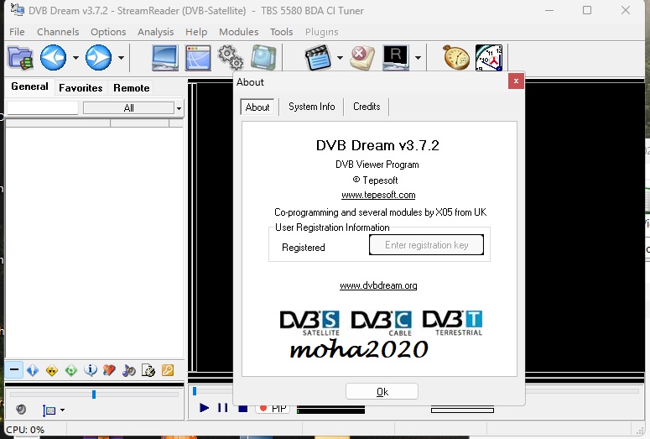
Task: Click the blue next channel arrow
Action: click(98, 58)
